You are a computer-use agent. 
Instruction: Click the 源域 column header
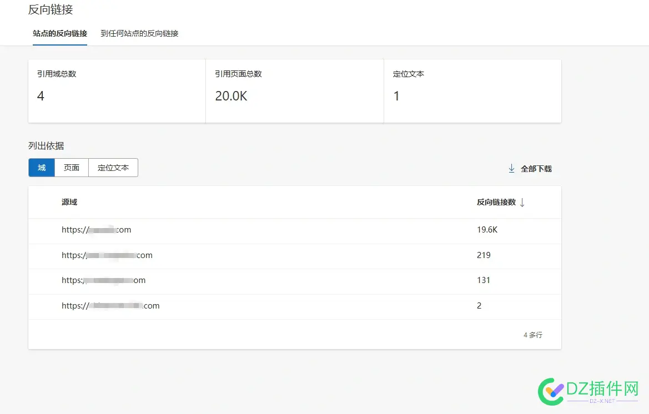(69, 203)
